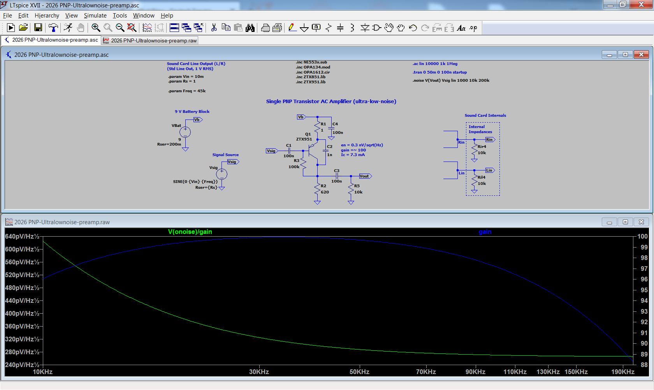Image resolution: width=654 pixels, height=390 pixels.
Task: Click the Zoom Out magnifier icon
Action: pyautogui.click(x=120, y=28)
